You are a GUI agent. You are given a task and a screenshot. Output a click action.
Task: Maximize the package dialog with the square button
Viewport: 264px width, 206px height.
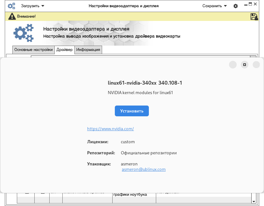(x=245, y=65)
